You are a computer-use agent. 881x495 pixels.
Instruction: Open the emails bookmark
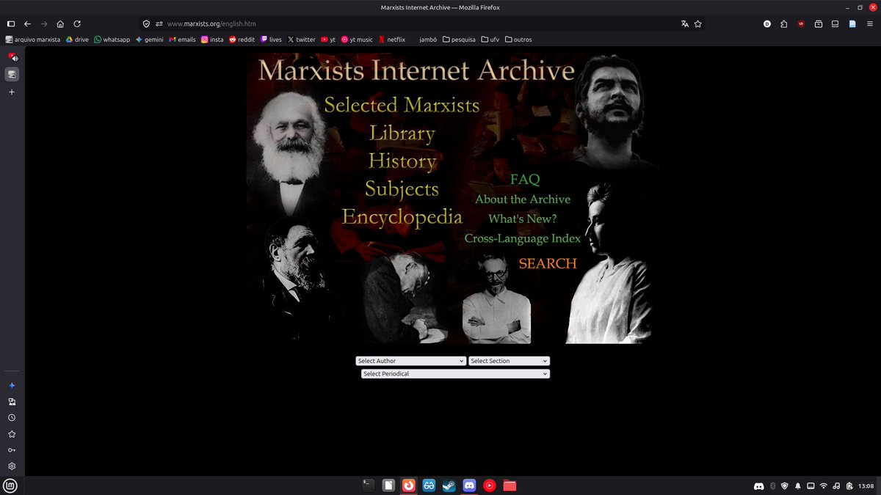(182, 40)
